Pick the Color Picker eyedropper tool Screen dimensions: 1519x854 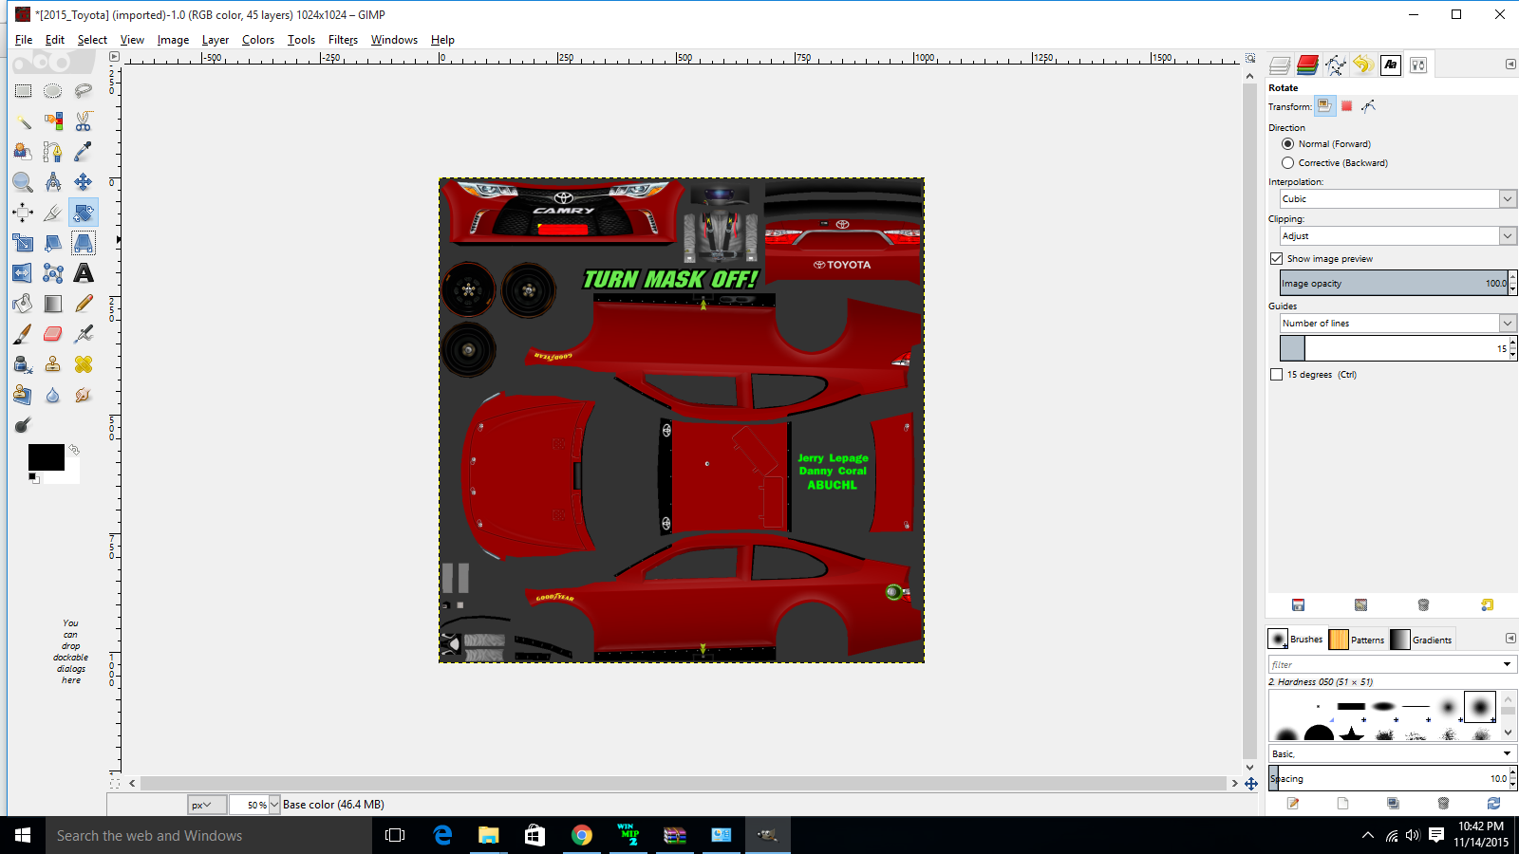coord(84,152)
